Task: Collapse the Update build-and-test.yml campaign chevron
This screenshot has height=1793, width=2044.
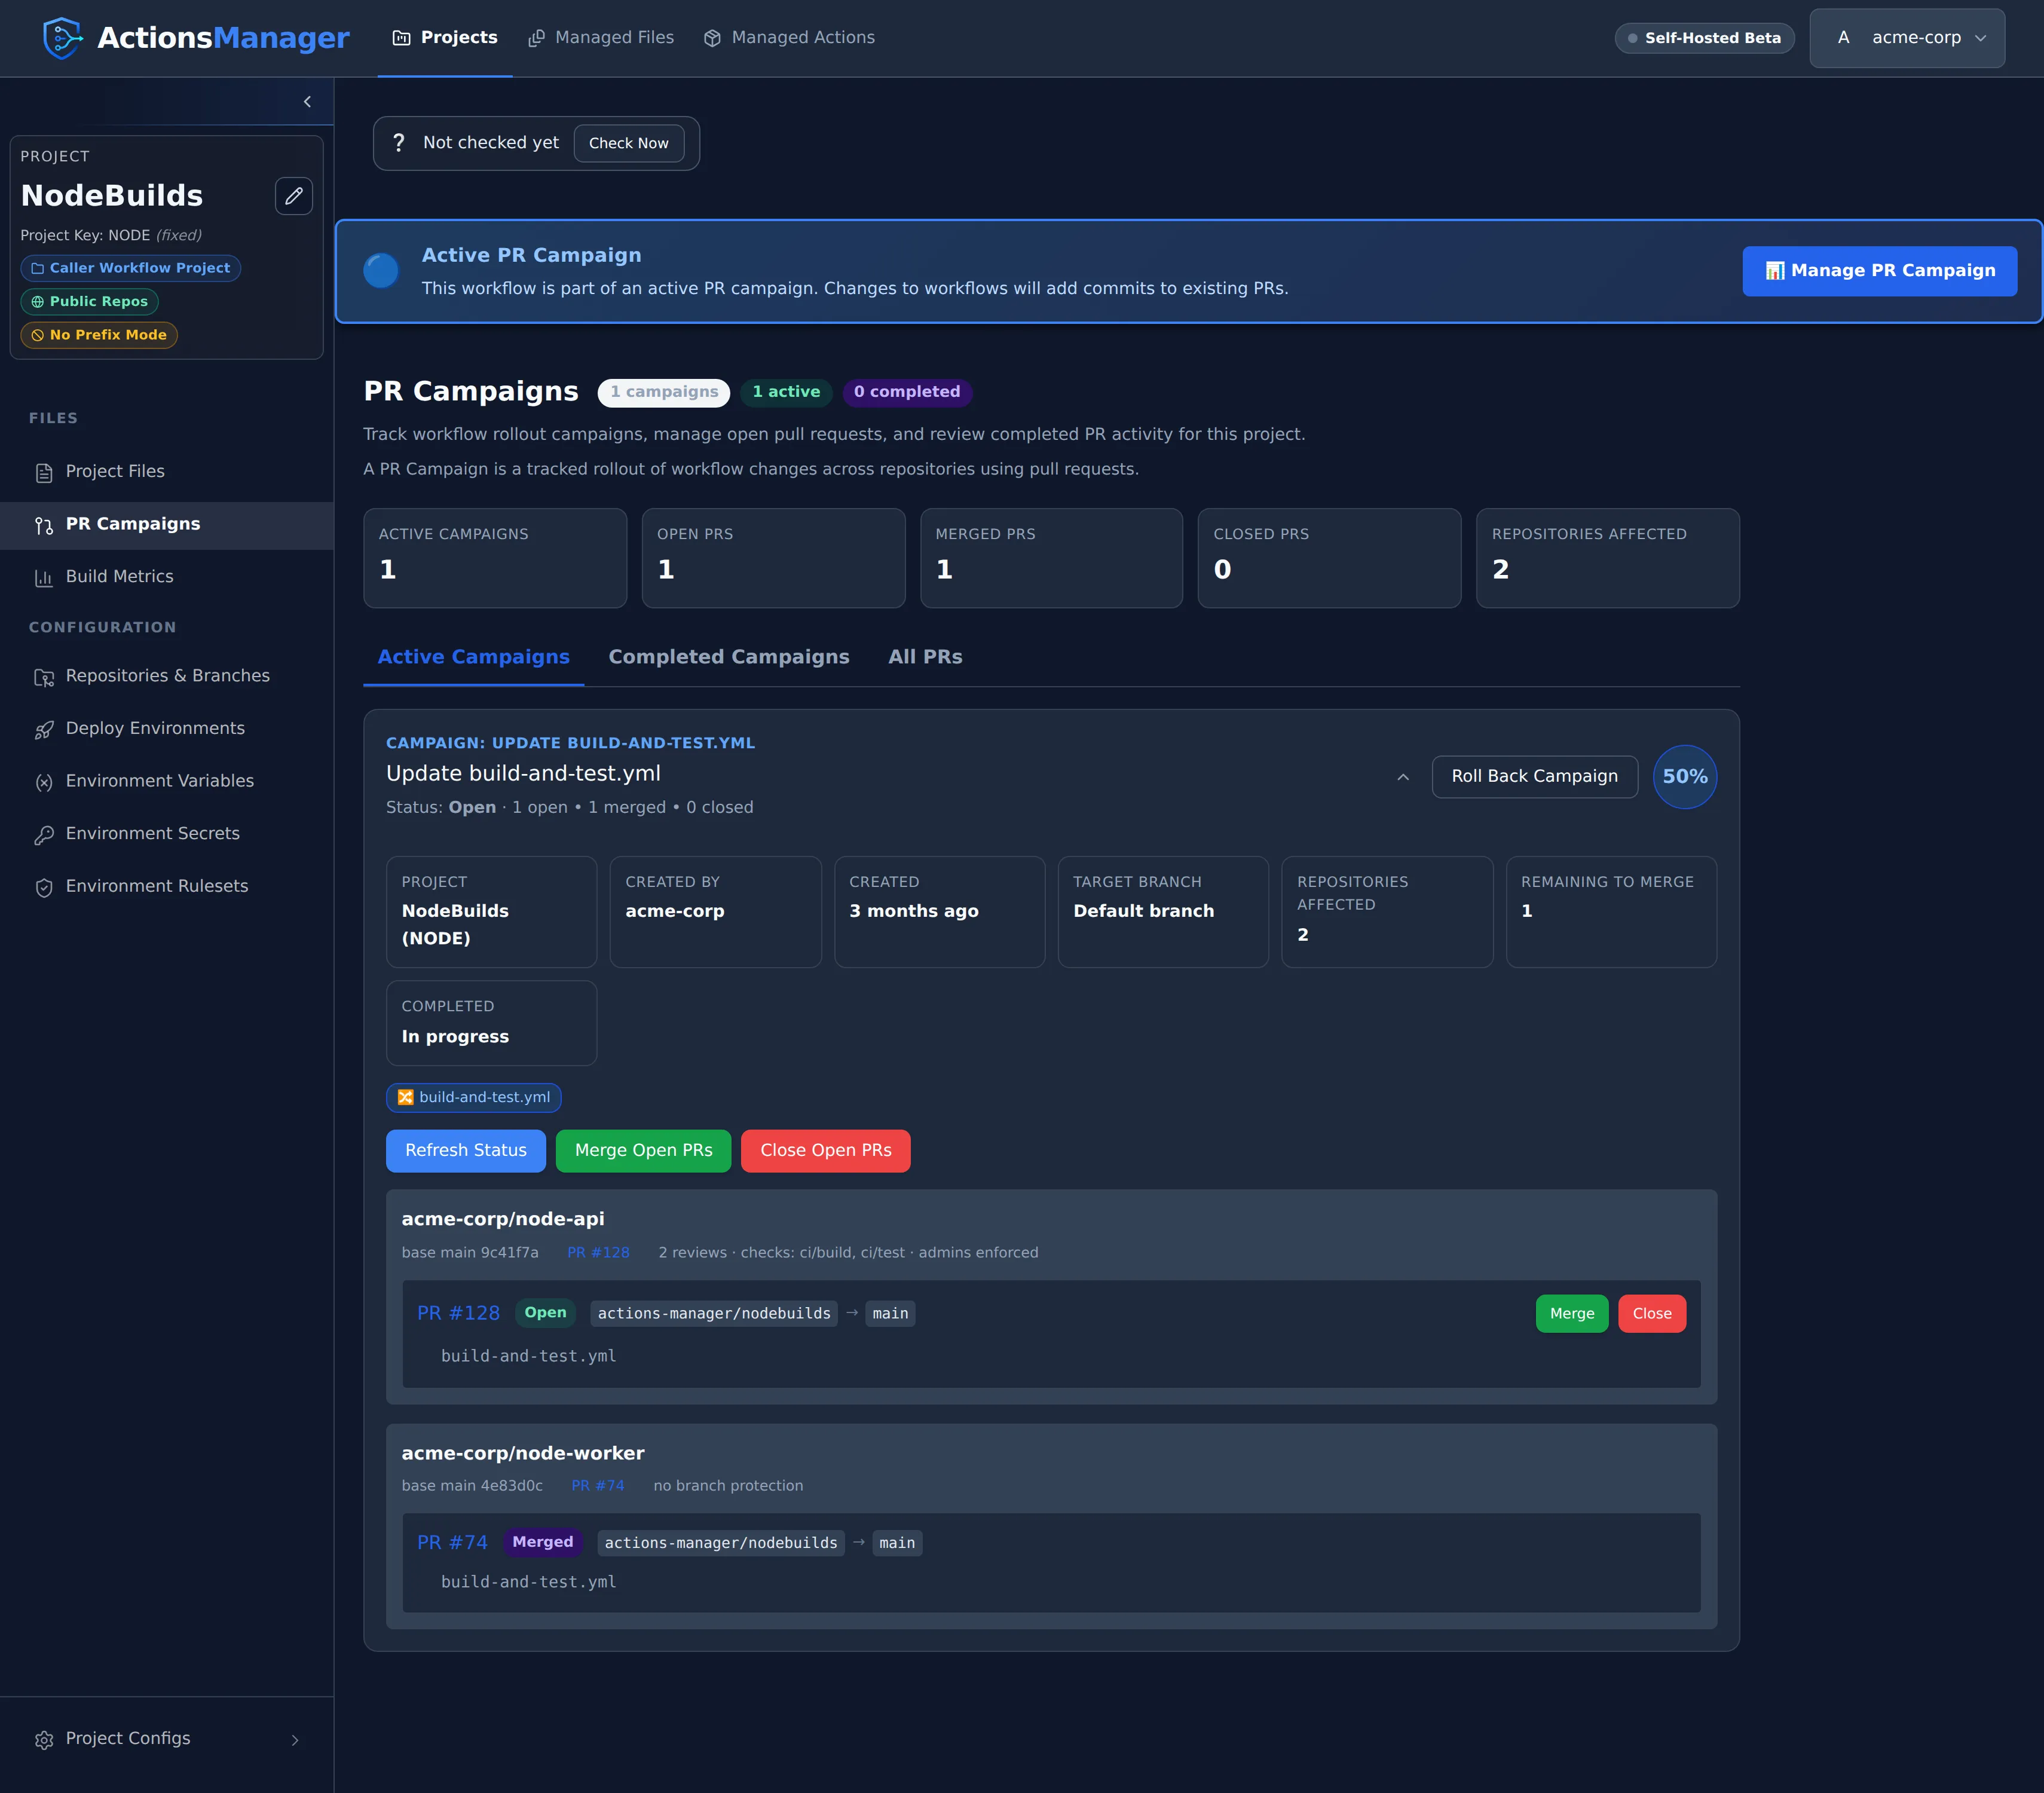Action: click(x=1403, y=777)
